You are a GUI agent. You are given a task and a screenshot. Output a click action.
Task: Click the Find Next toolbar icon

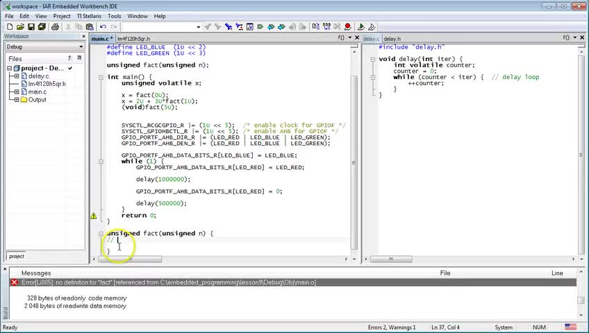tap(218, 26)
